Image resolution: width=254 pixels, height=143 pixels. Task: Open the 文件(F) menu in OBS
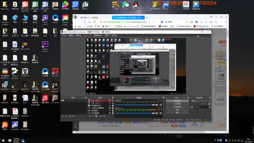(64, 35)
